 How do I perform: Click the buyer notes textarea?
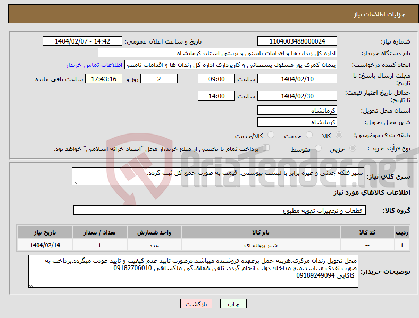[x=193, y=271]
